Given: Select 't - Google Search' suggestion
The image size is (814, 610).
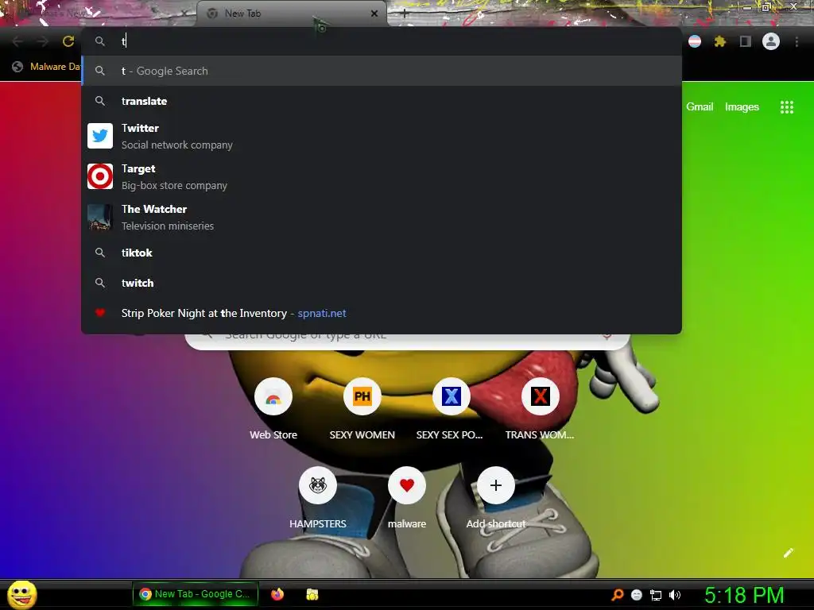Looking at the screenshot, I should point(382,71).
